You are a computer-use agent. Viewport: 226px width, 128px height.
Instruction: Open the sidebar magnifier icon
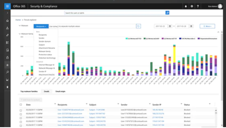[x=8, y=72]
